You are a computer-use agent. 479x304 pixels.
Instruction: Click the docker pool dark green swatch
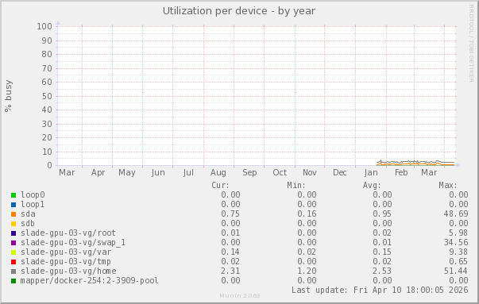coord(14,281)
